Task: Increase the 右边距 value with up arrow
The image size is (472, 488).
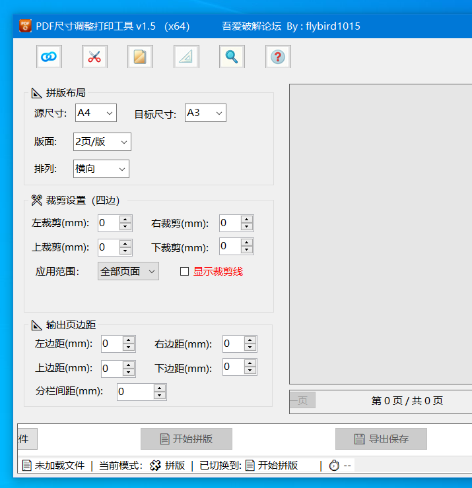Action: coord(250,340)
